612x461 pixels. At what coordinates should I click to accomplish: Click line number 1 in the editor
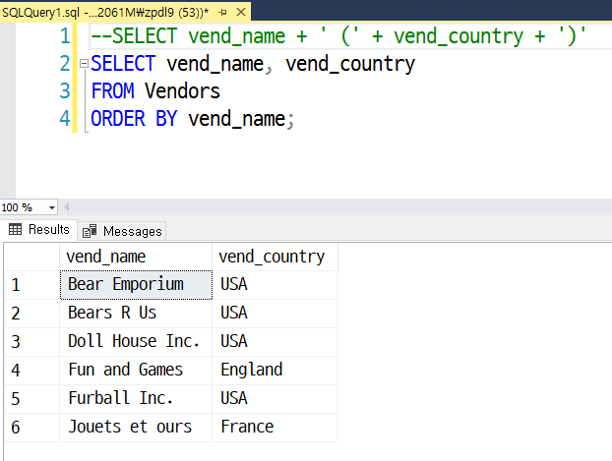pos(65,36)
